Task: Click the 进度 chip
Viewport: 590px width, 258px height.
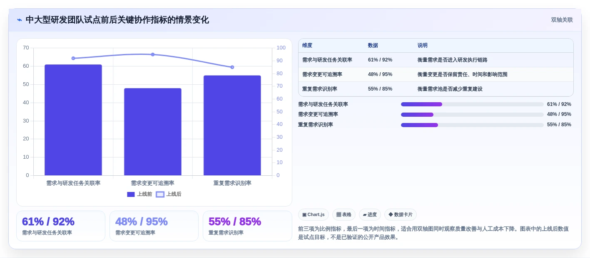Action: (370, 214)
